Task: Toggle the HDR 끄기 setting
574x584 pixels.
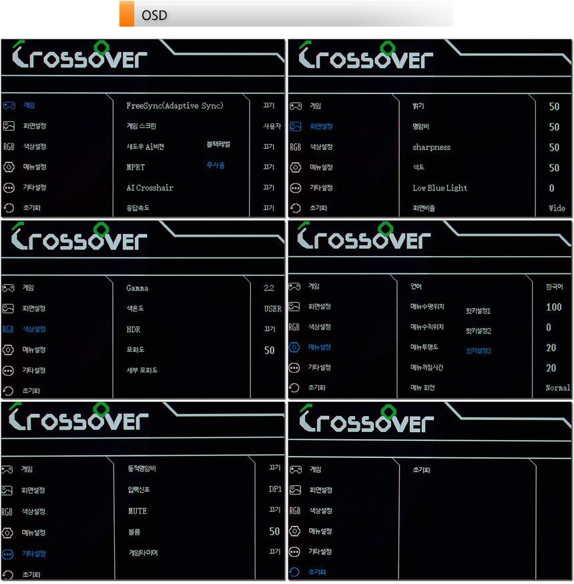Action: (x=268, y=329)
